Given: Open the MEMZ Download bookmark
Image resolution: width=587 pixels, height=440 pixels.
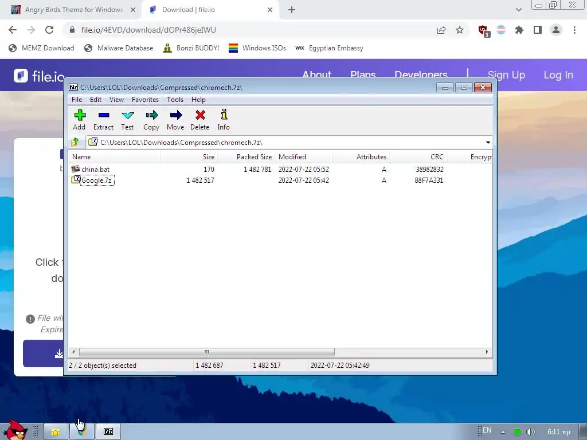Looking at the screenshot, I should 41,48.
